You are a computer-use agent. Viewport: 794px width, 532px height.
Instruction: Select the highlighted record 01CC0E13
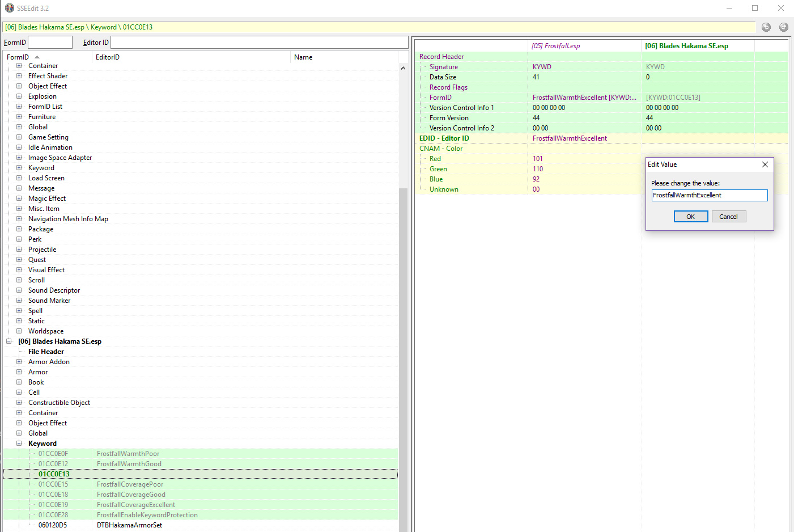click(x=201, y=474)
